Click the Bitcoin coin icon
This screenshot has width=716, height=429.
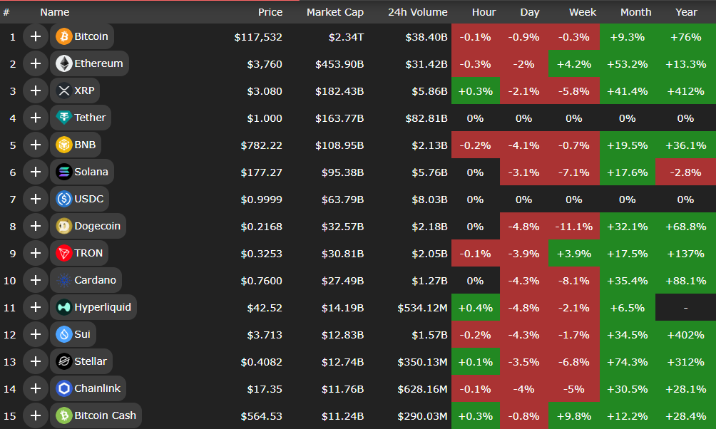[x=63, y=36]
